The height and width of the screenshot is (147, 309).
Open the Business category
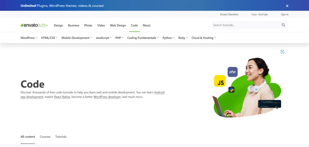pos(74,25)
